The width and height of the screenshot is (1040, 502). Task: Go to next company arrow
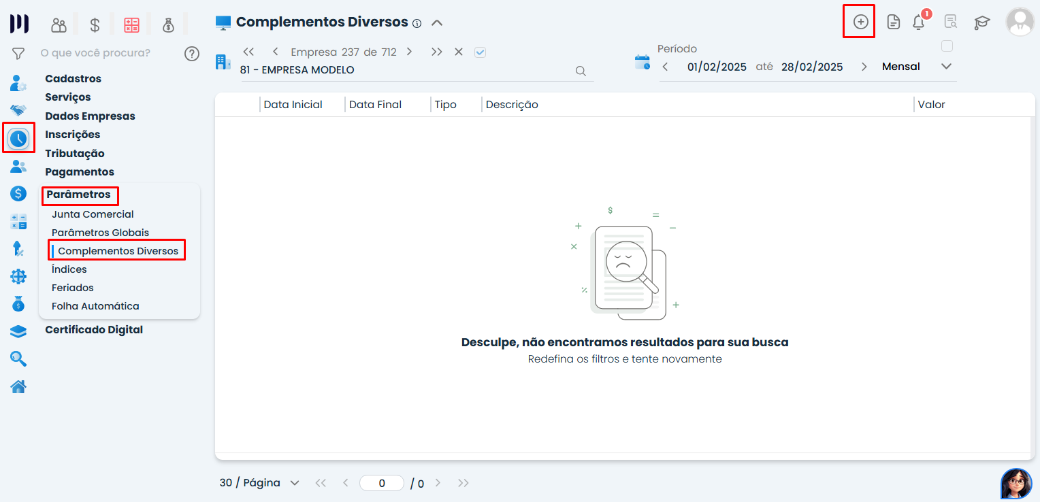(409, 52)
